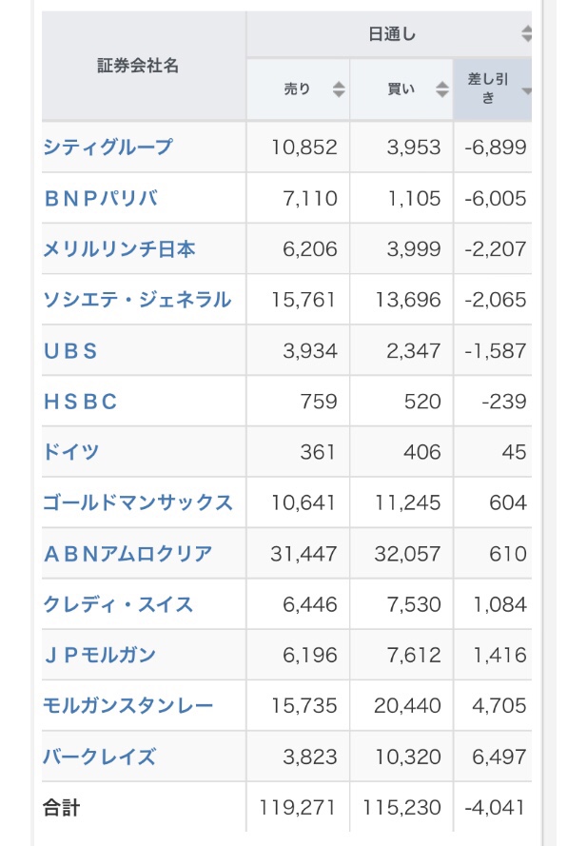587x846 pixels.
Task: Open モルガンスタンレー link
Action: (128, 706)
